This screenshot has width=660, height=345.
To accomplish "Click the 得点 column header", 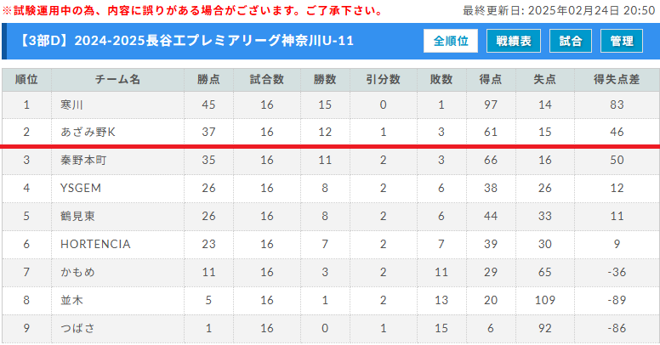I will point(491,80).
